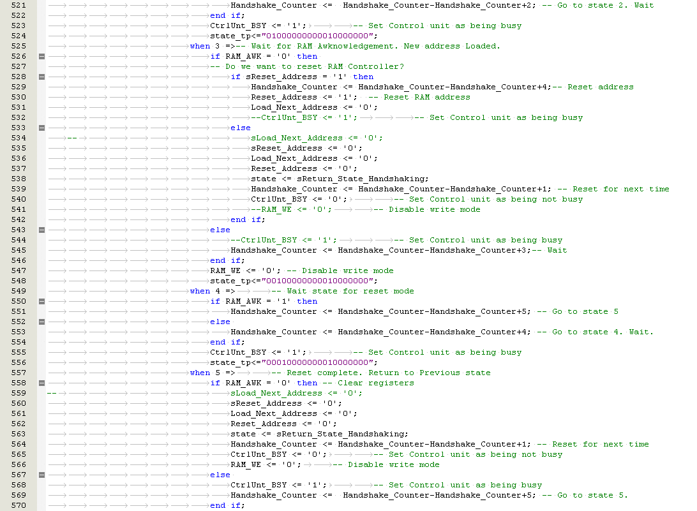The image size is (697, 511).
Task: Toggle the else fold marker at line 567
Action: pyautogui.click(x=42, y=475)
